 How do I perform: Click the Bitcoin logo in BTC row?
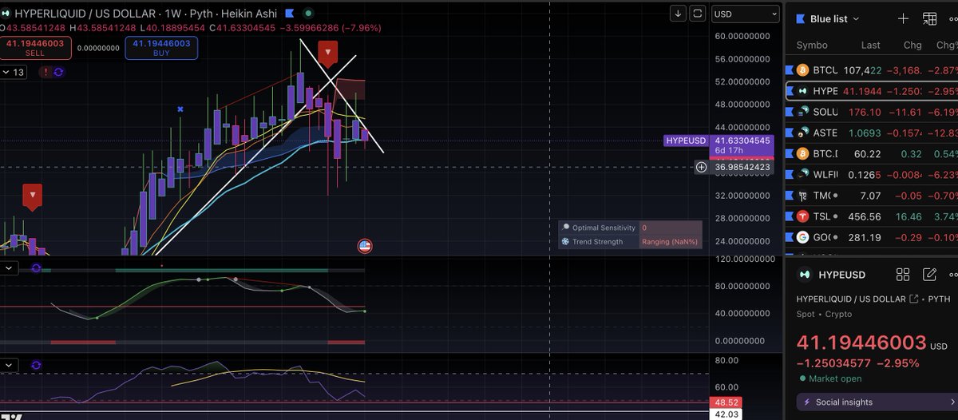click(x=802, y=70)
